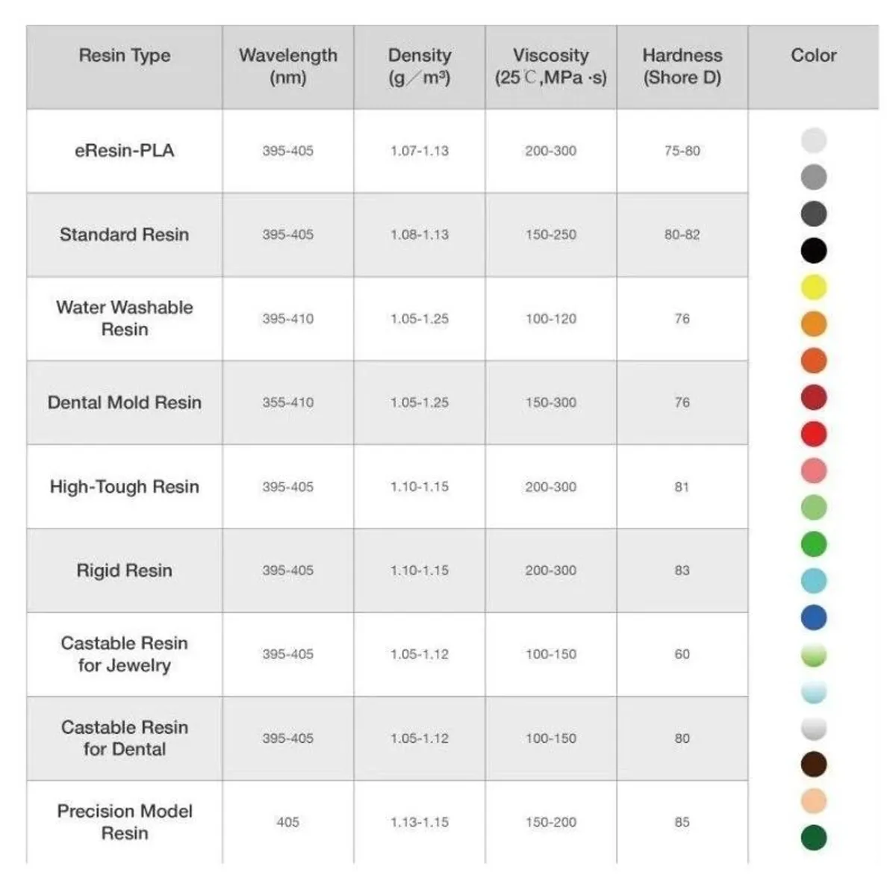
Task: Select the Dental Mold Resin row
Action: coord(125,403)
